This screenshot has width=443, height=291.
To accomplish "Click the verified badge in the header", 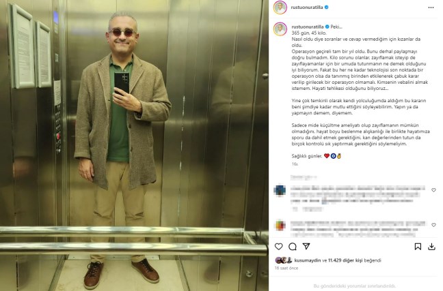I will point(326,7).
